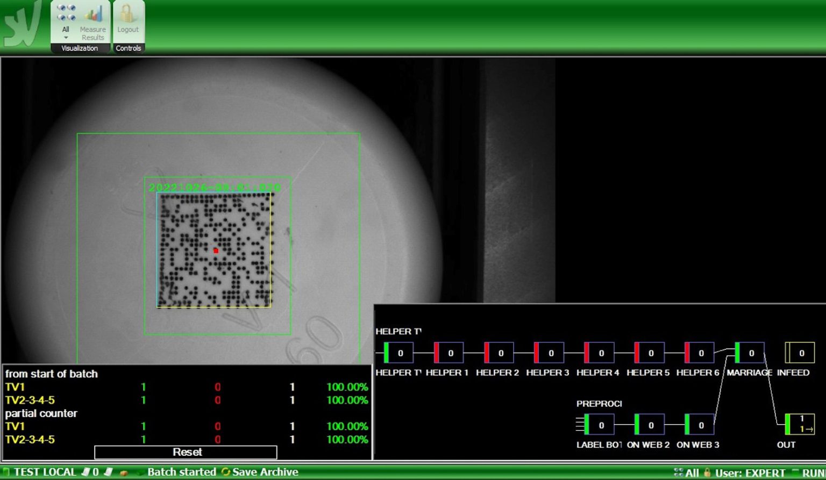Click the red center marker on the datamatrix

[216, 250]
